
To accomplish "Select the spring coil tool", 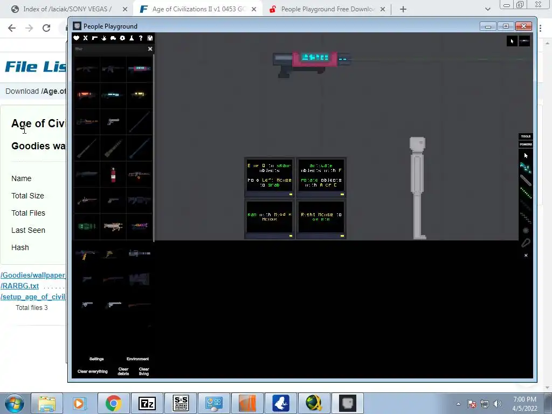I will pyautogui.click(x=526, y=218).
